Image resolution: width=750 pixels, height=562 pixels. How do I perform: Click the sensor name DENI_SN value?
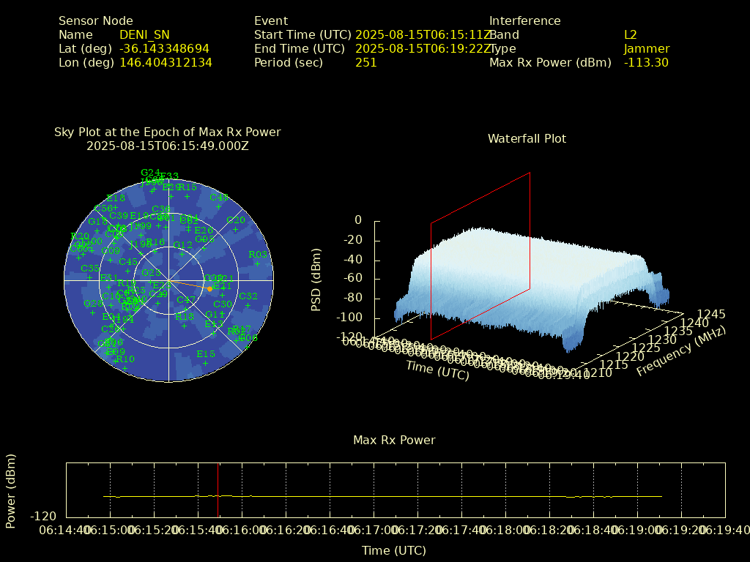pos(144,34)
